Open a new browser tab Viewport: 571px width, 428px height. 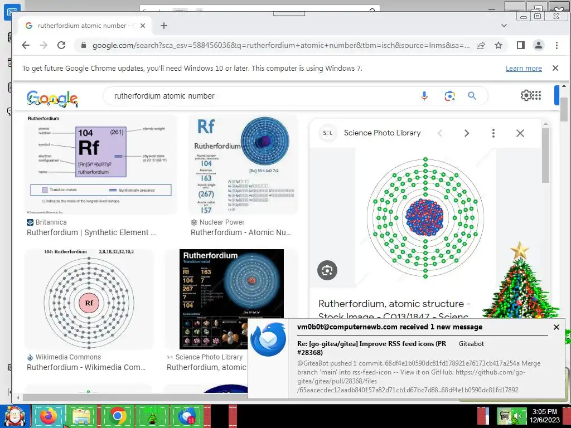(164, 26)
